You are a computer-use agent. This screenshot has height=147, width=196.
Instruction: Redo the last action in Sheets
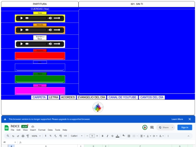pyautogui.click(x=18, y=136)
